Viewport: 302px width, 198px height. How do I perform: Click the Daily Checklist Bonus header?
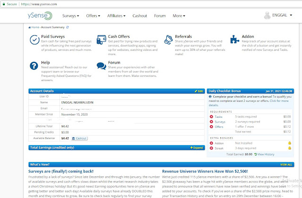[x=250, y=91]
